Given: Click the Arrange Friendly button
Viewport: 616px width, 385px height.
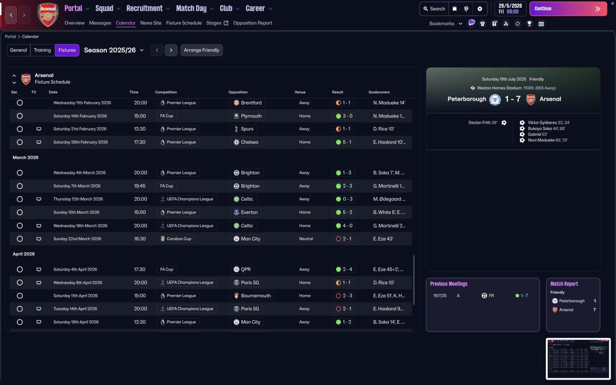Looking at the screenshot, I should tap(202, 50).
